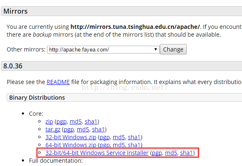Download the 32-bit Windows zip
This screenshot has height=166, width=242.
pyautogui.click(x=71, y=137)
